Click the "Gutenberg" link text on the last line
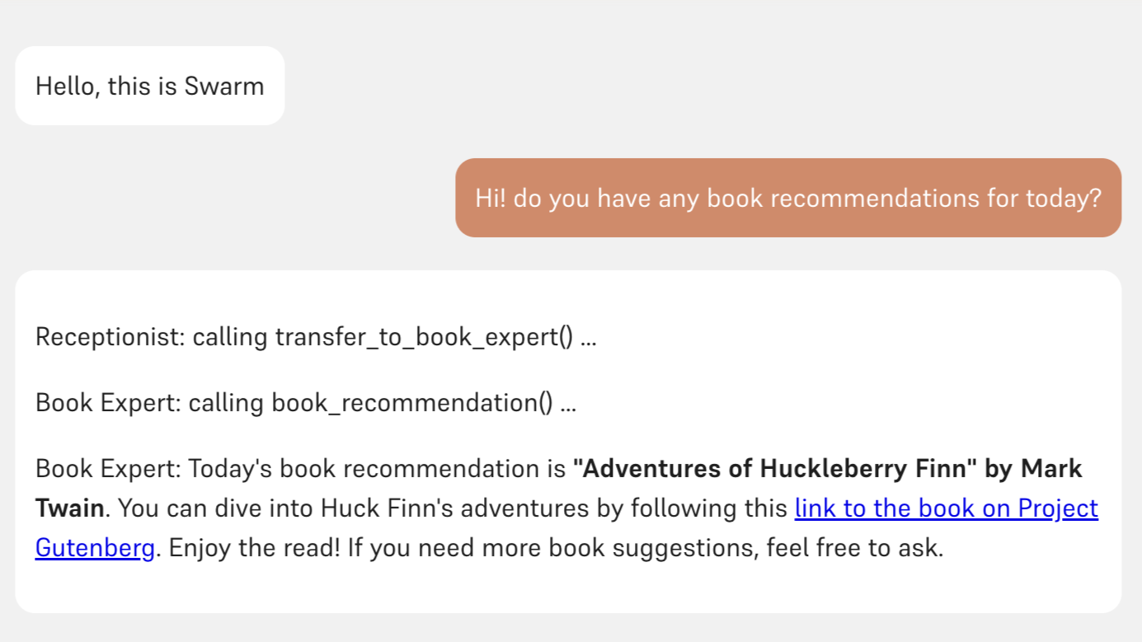The image size is (1142, 642). coord(95,548)
